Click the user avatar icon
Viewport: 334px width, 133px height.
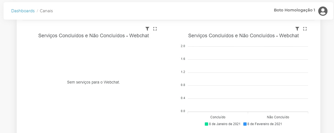tap(323, 11)
